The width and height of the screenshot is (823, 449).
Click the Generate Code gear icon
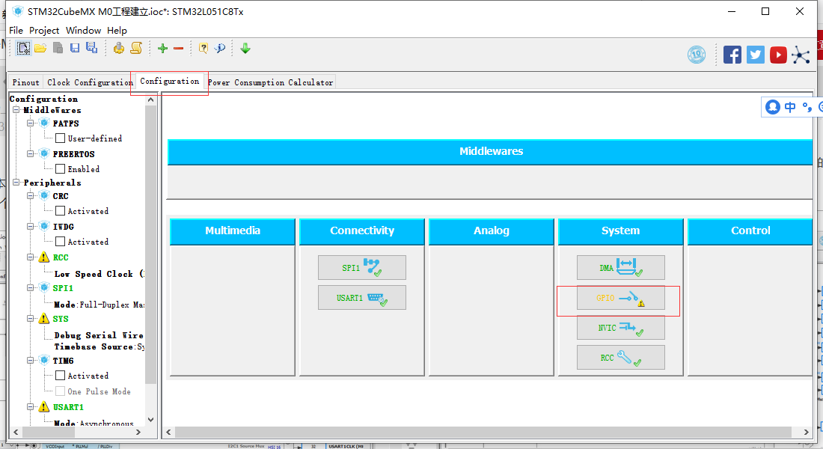pos(119,49)
